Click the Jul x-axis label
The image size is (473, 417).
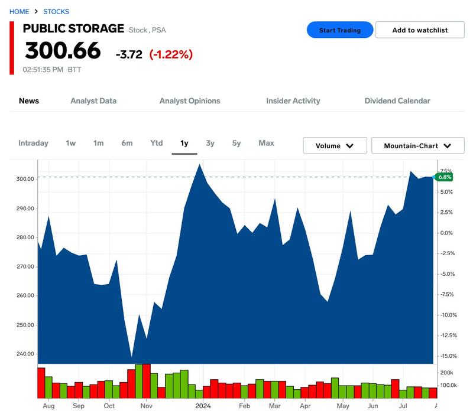click(403, 406)
